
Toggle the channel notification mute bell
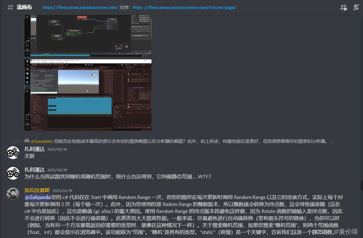[356, 7]
